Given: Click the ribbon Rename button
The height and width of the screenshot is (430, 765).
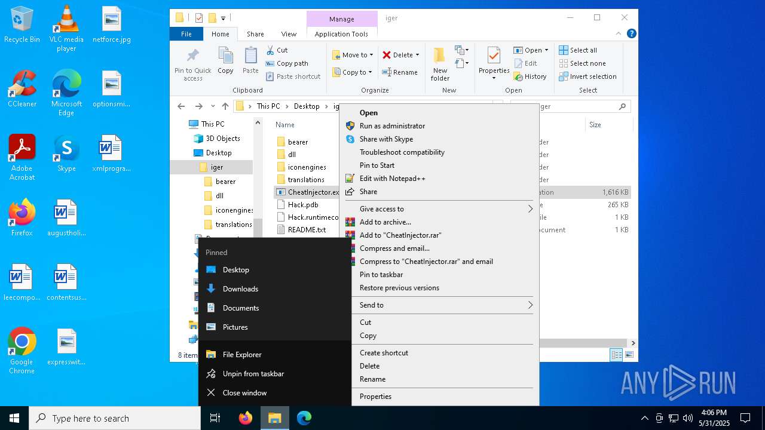Looking at the screenshot, I should [x=400, y=72].
